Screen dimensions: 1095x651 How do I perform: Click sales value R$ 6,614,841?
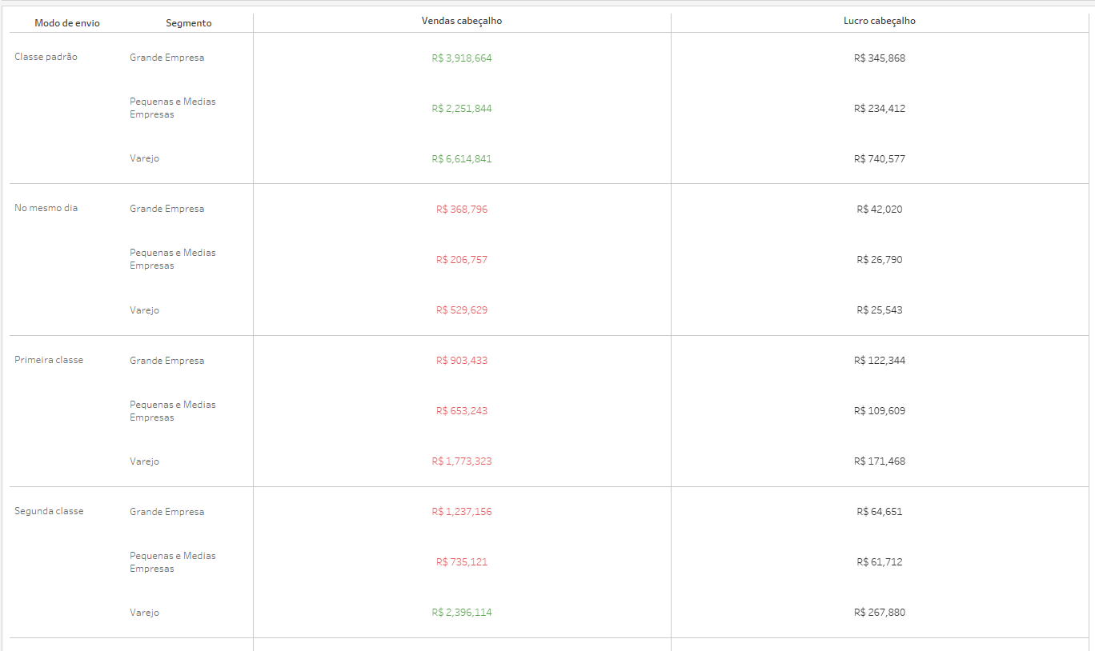pos(462,159)
